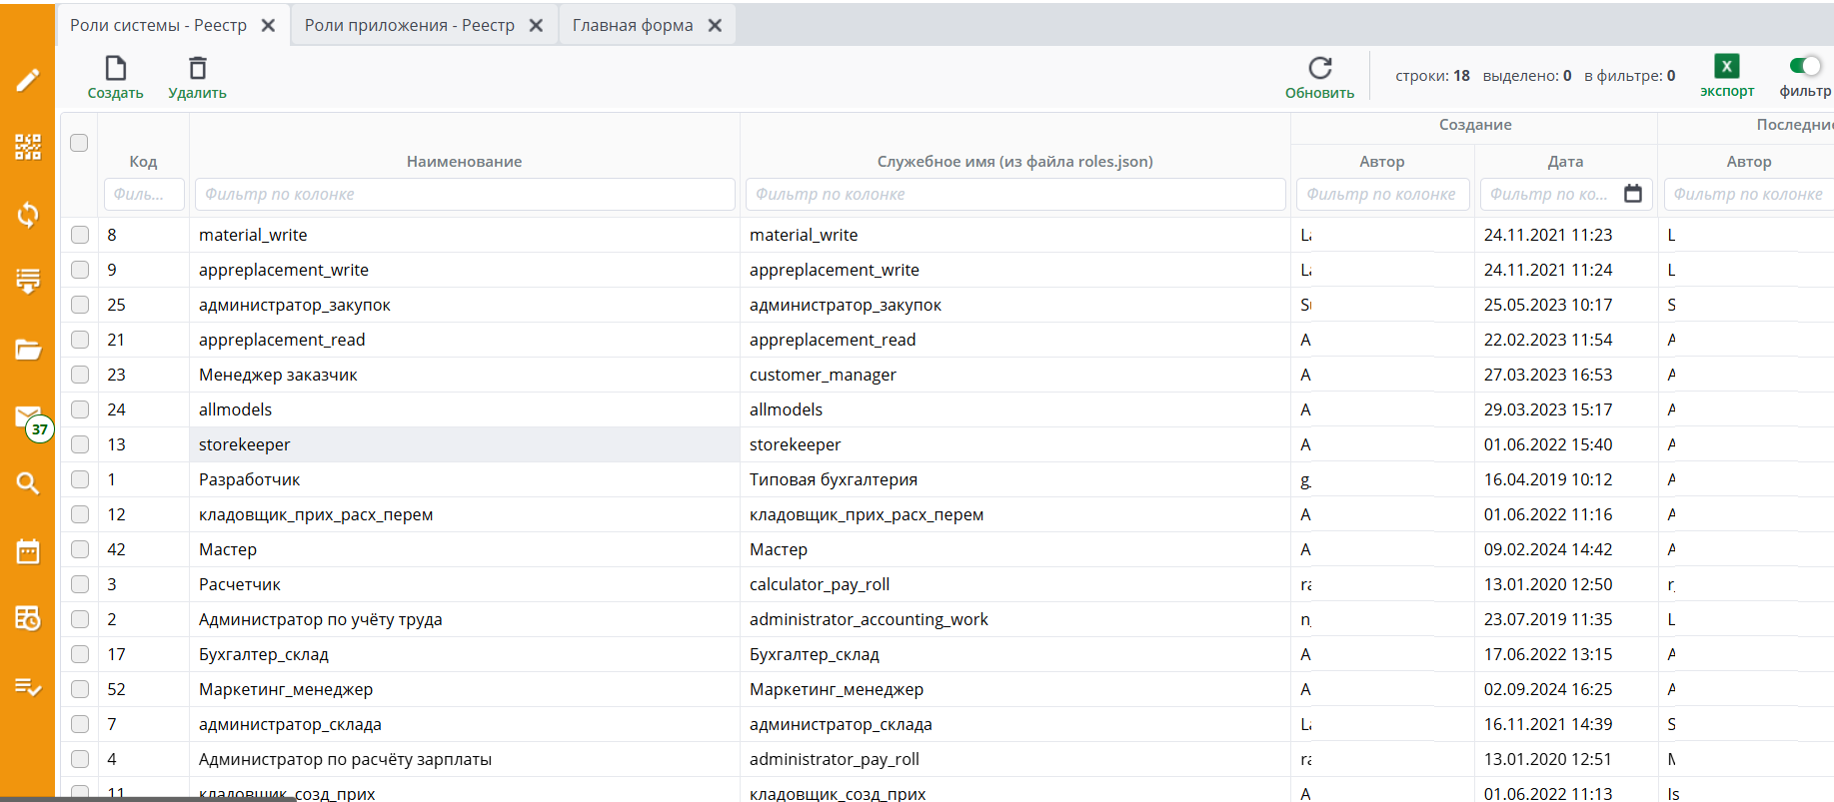The width and height of the screenshot is (1834, 802).
Task: Open the QR code sidebar icon
Action: (28, 147)
